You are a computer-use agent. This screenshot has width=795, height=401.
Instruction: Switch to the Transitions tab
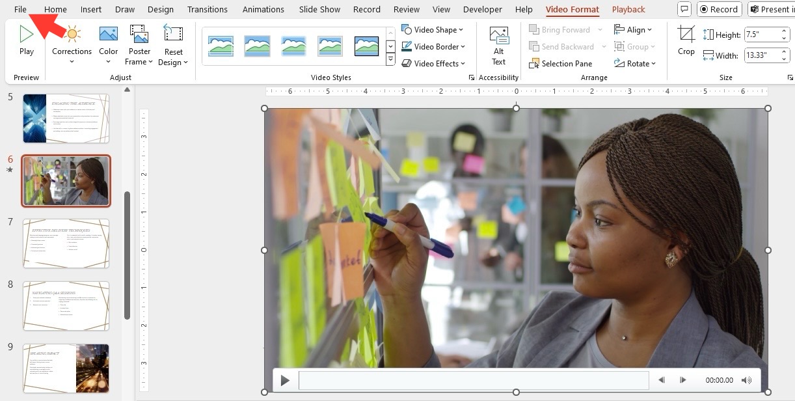[x=208, y=9]
